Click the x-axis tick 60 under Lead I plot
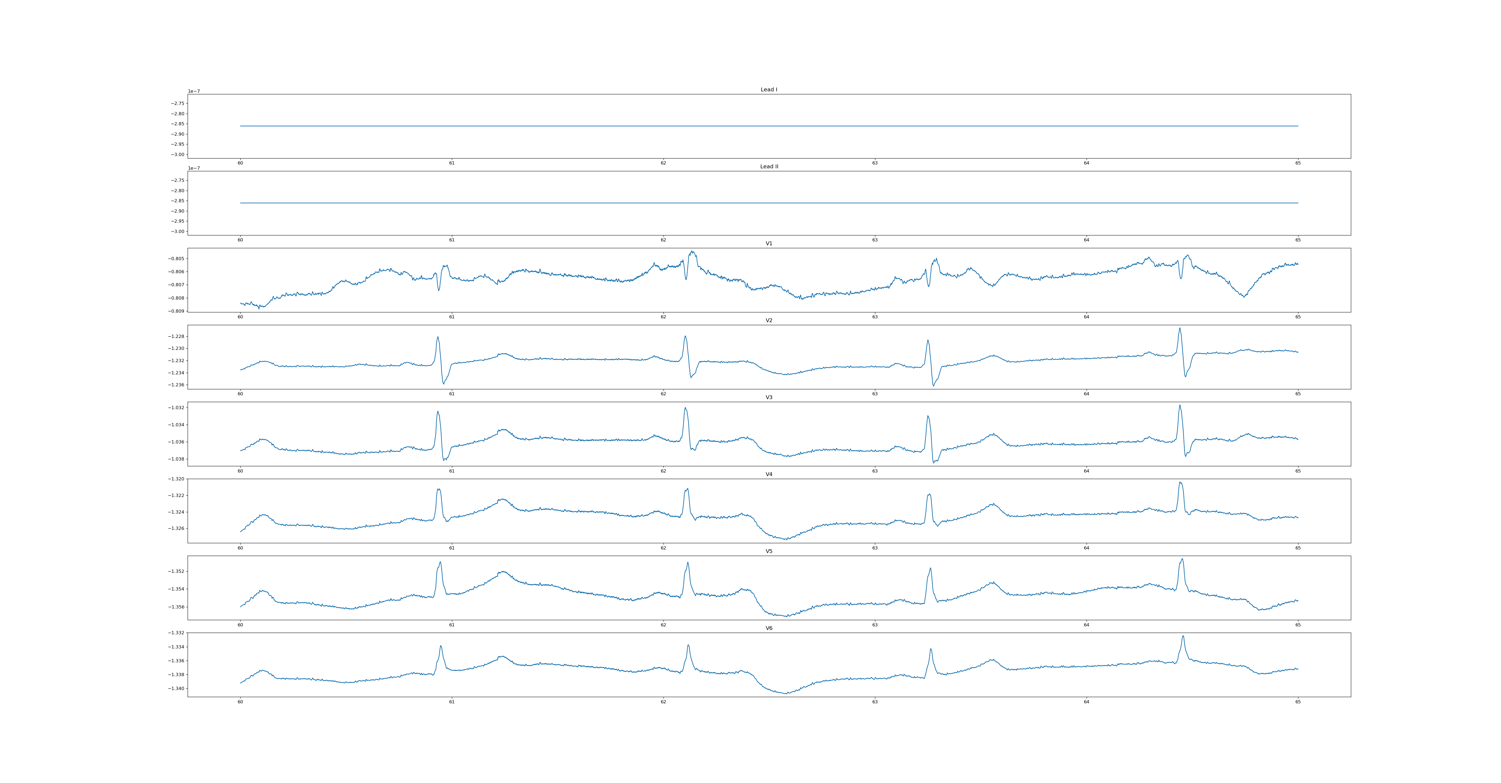This screenshot has width=1501, height=783. click(240, 163)
